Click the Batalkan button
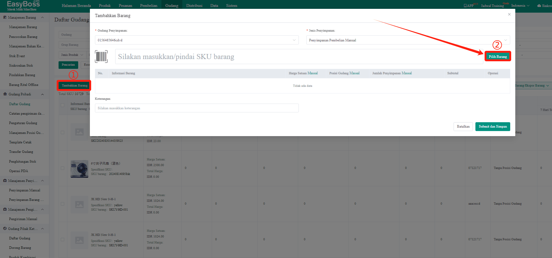This screenshot has height=258, width=552. point(463,127)
